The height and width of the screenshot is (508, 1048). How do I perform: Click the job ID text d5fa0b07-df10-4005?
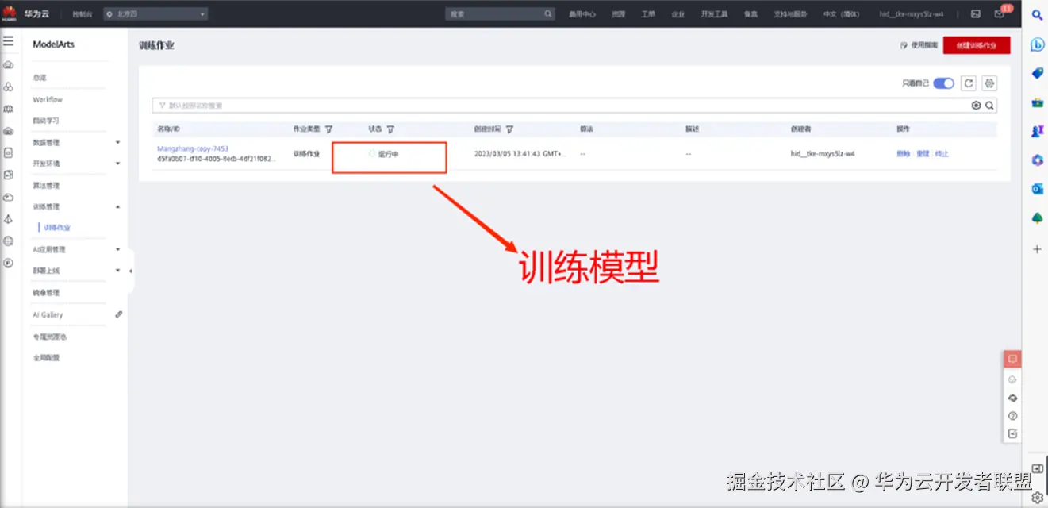tap(217, 159)
